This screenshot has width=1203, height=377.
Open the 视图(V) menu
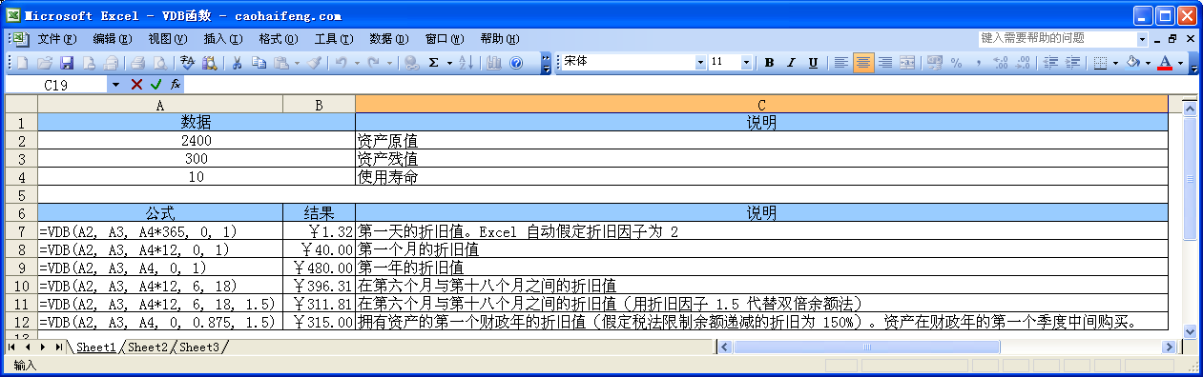pyautogui.click(x=167, y=39)
